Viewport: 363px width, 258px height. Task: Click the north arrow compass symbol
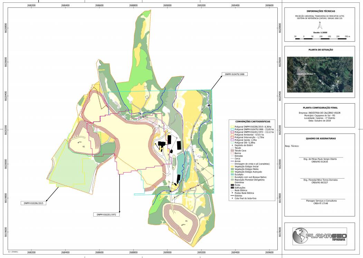click(x=320, y=26)
